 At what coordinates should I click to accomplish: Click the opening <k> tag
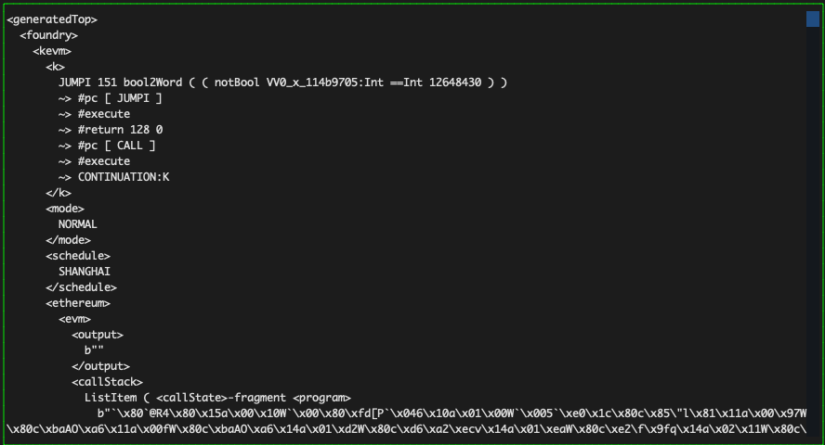click(55, 67)
